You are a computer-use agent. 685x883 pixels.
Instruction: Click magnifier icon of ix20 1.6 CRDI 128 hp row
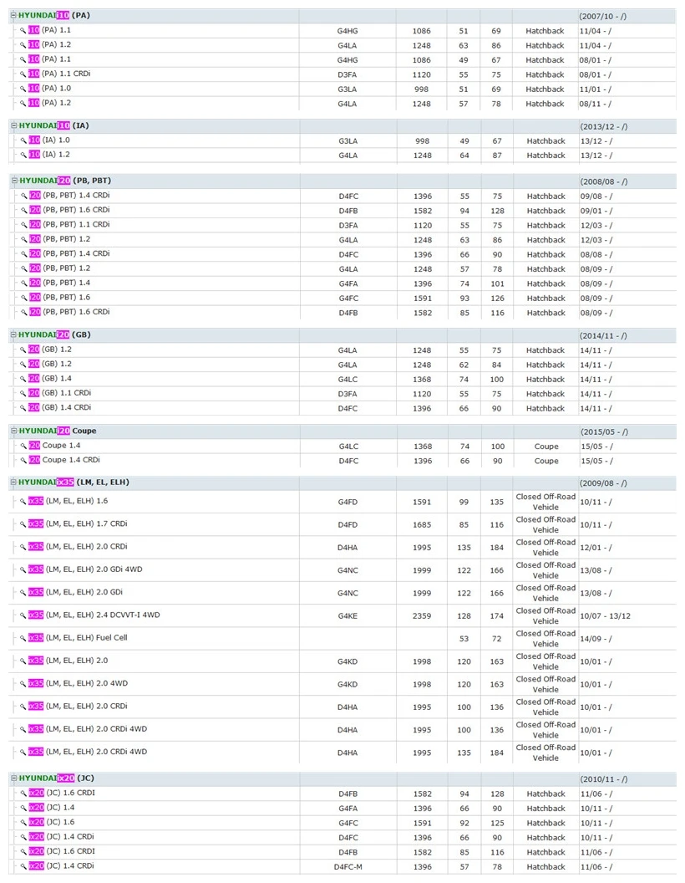pos(23,794)
